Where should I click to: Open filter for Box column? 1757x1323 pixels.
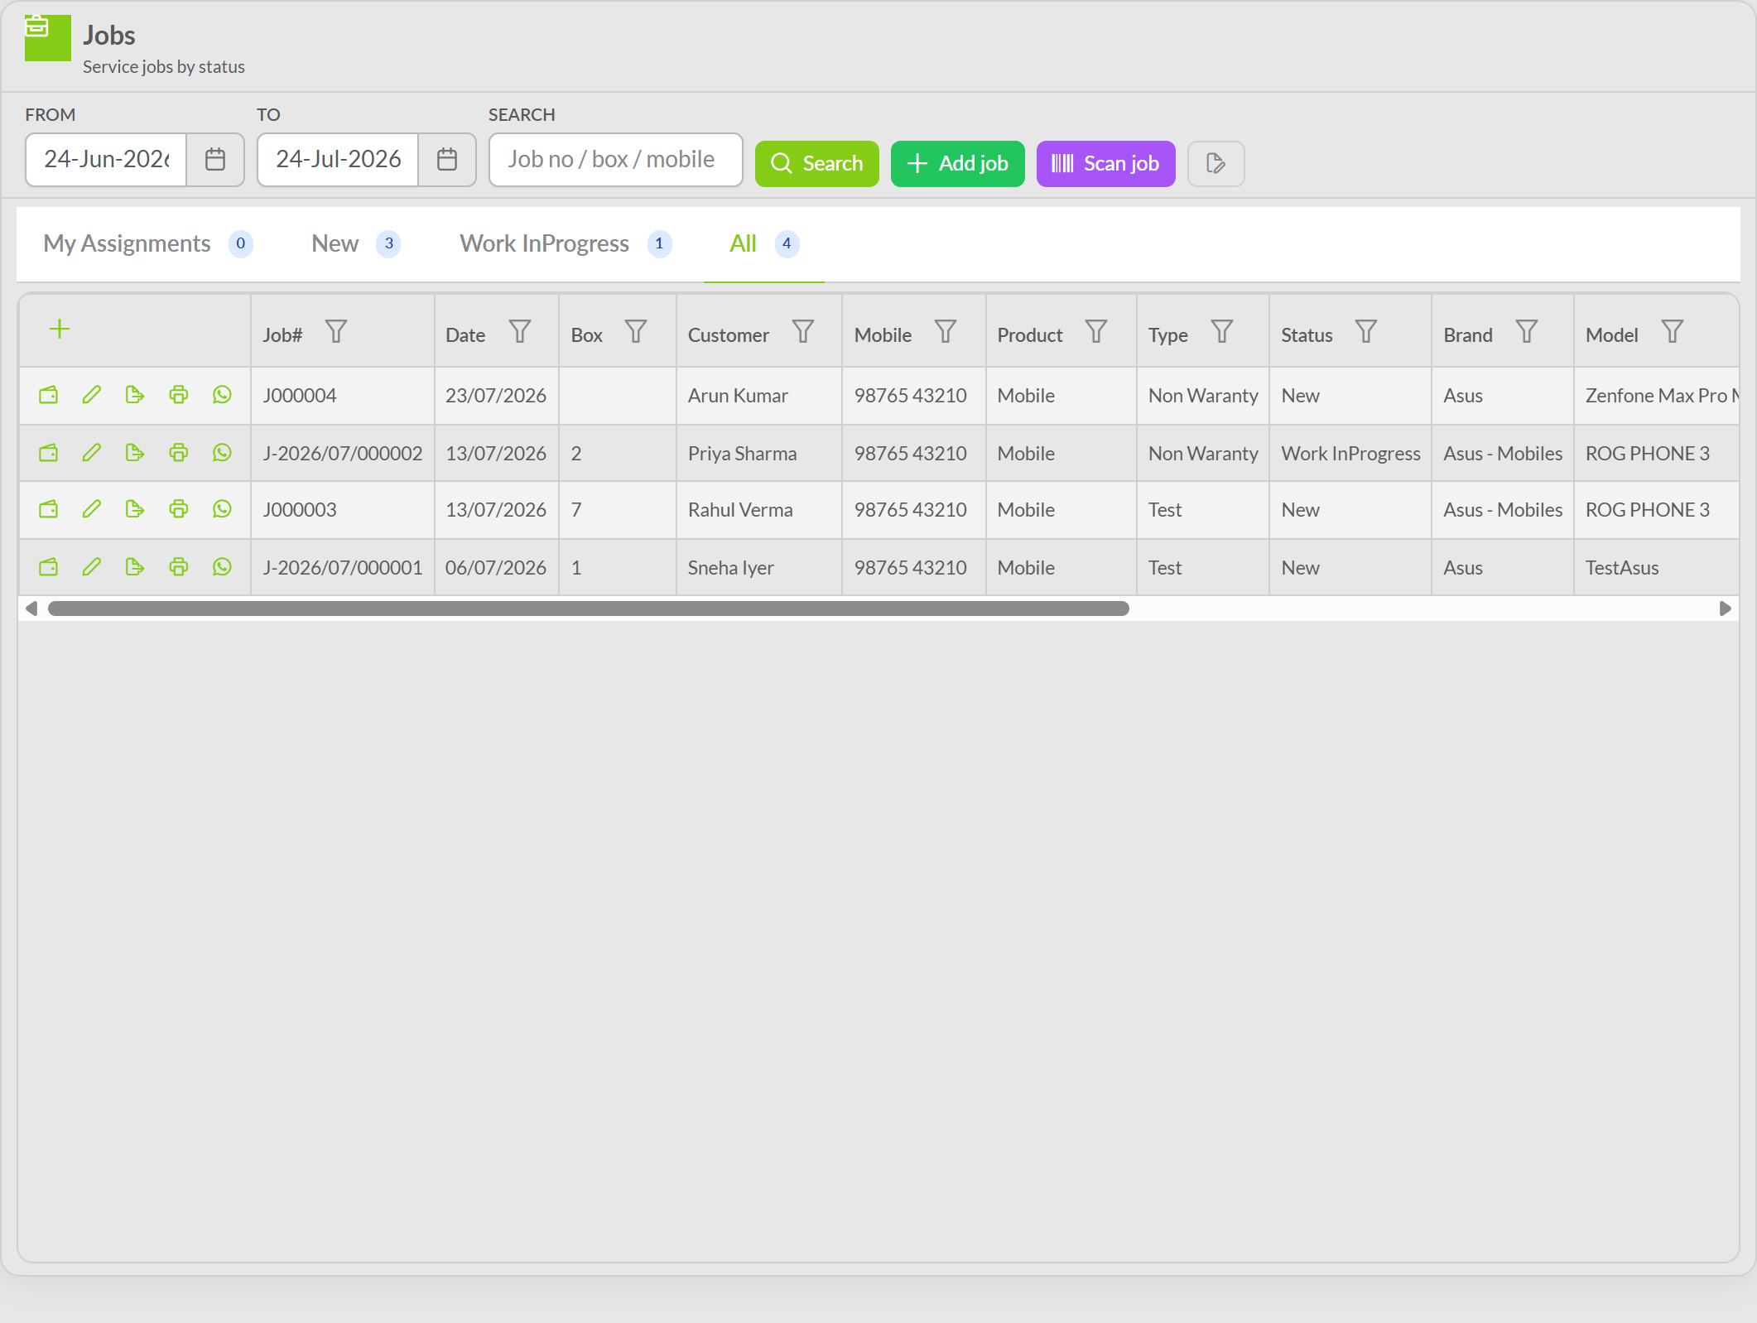coord(636,332)
